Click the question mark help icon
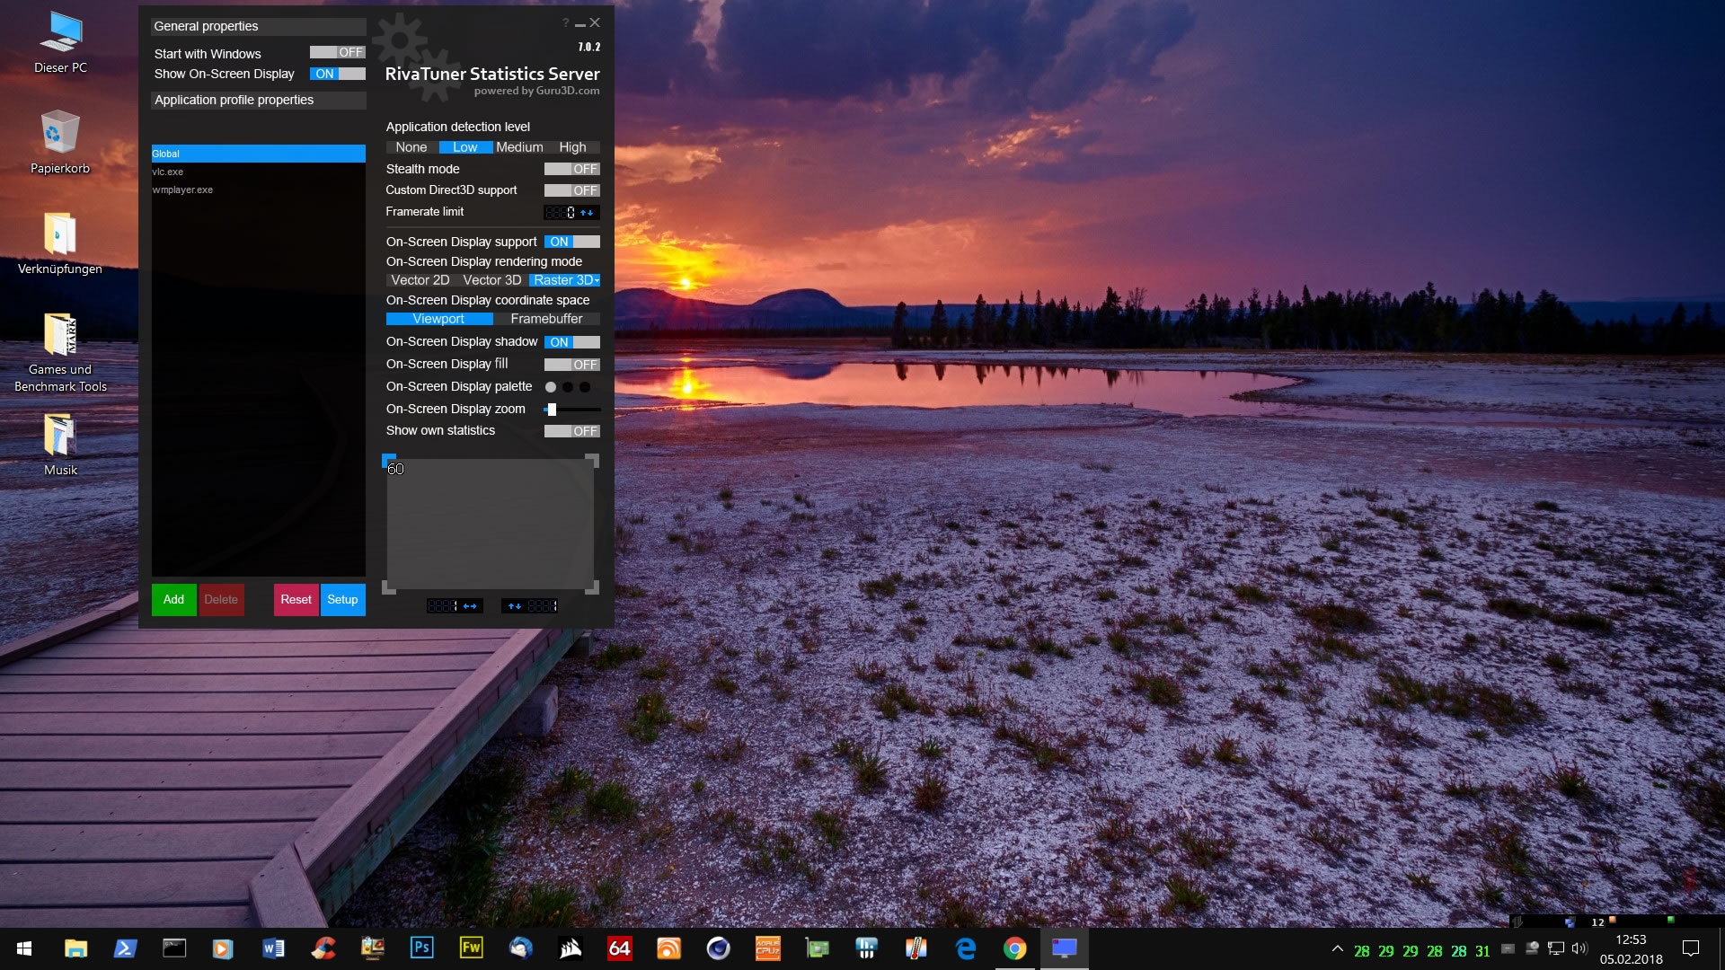1725x970 pixels. 565,23
